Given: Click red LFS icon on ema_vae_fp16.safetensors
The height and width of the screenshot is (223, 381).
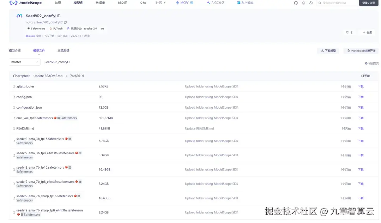Looking at the screenshot, I should point(55,118).
